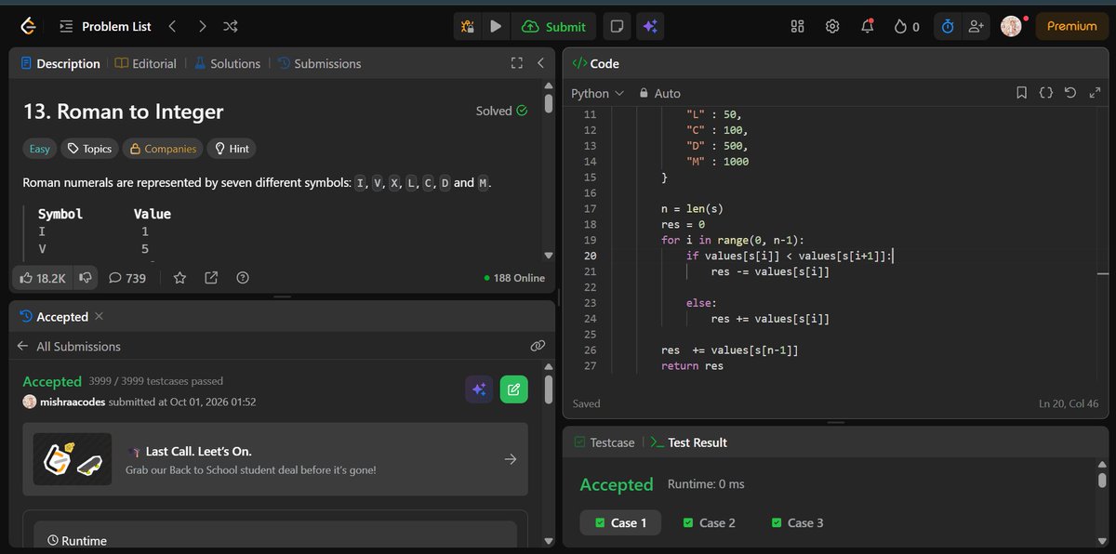1116x554 pixels.
Task: Click the Easy difficulty tag
Action: coord(40,149)
